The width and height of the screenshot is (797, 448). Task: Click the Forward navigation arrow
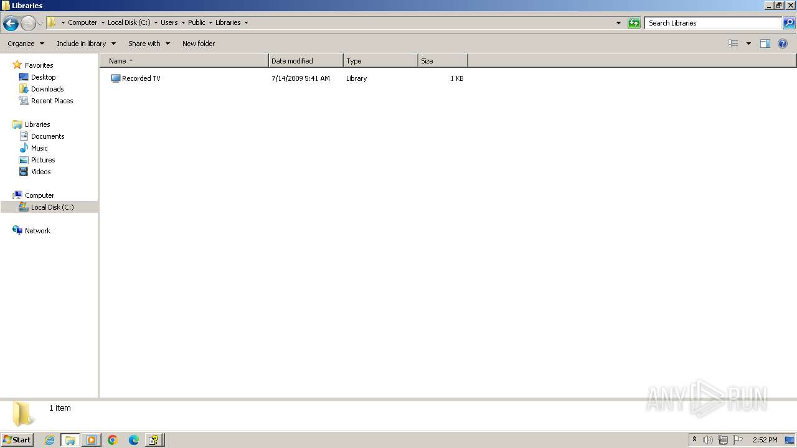click(28, 24)
